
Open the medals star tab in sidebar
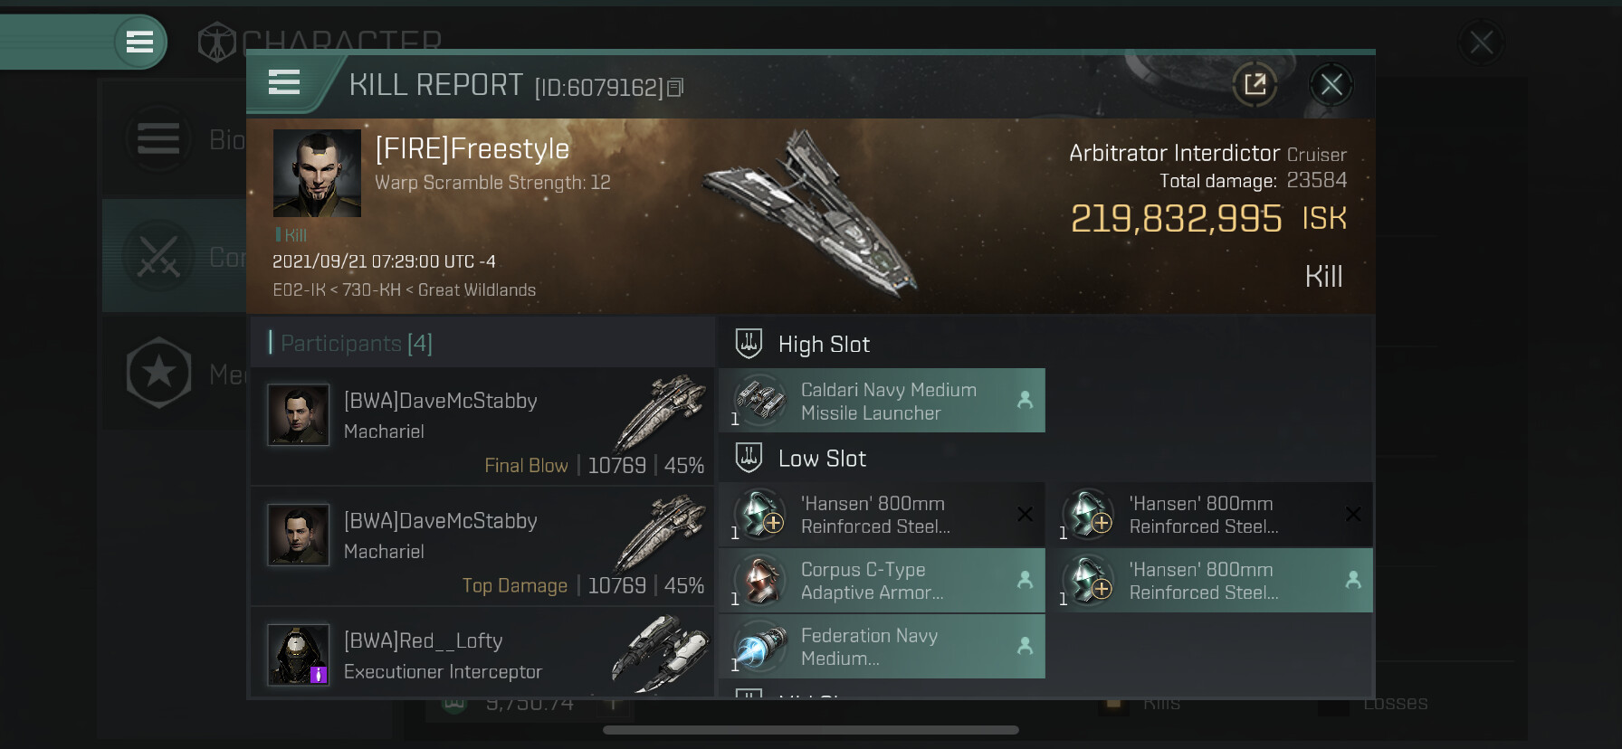tap(159, 373)
